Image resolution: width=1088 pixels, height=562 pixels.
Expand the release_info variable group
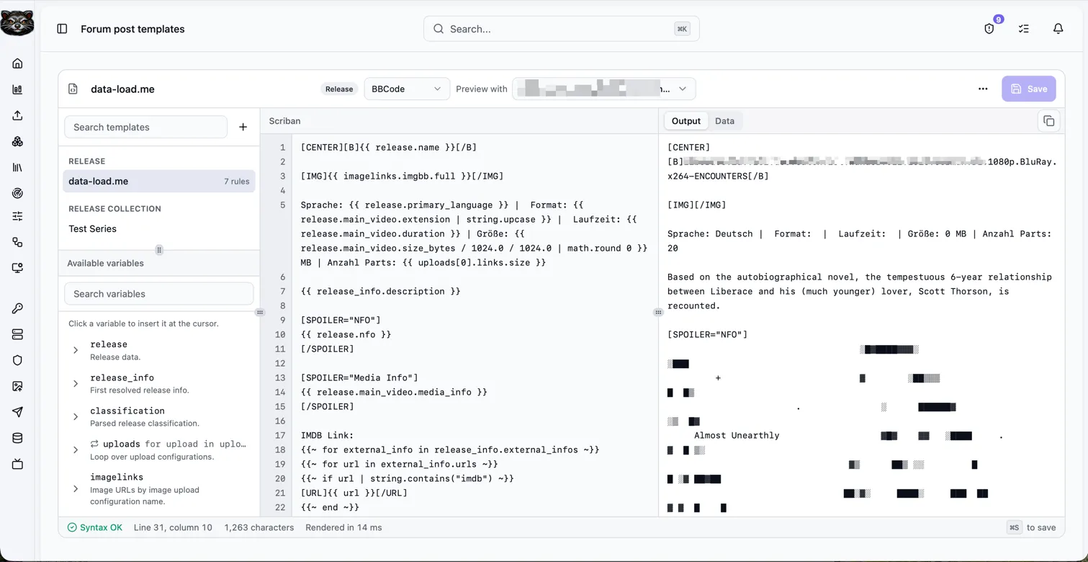tap(76, 383)
